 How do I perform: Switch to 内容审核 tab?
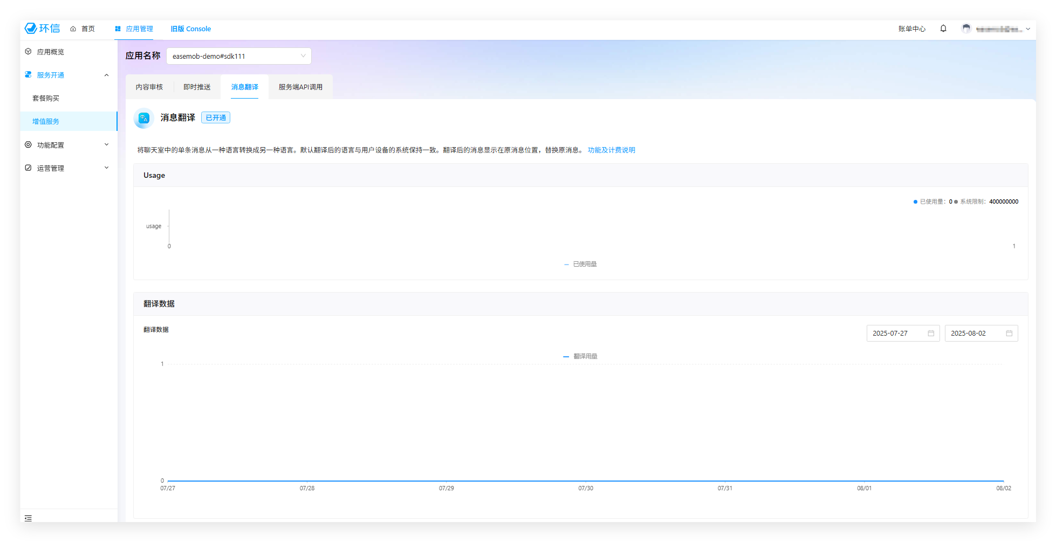point(149,87)
